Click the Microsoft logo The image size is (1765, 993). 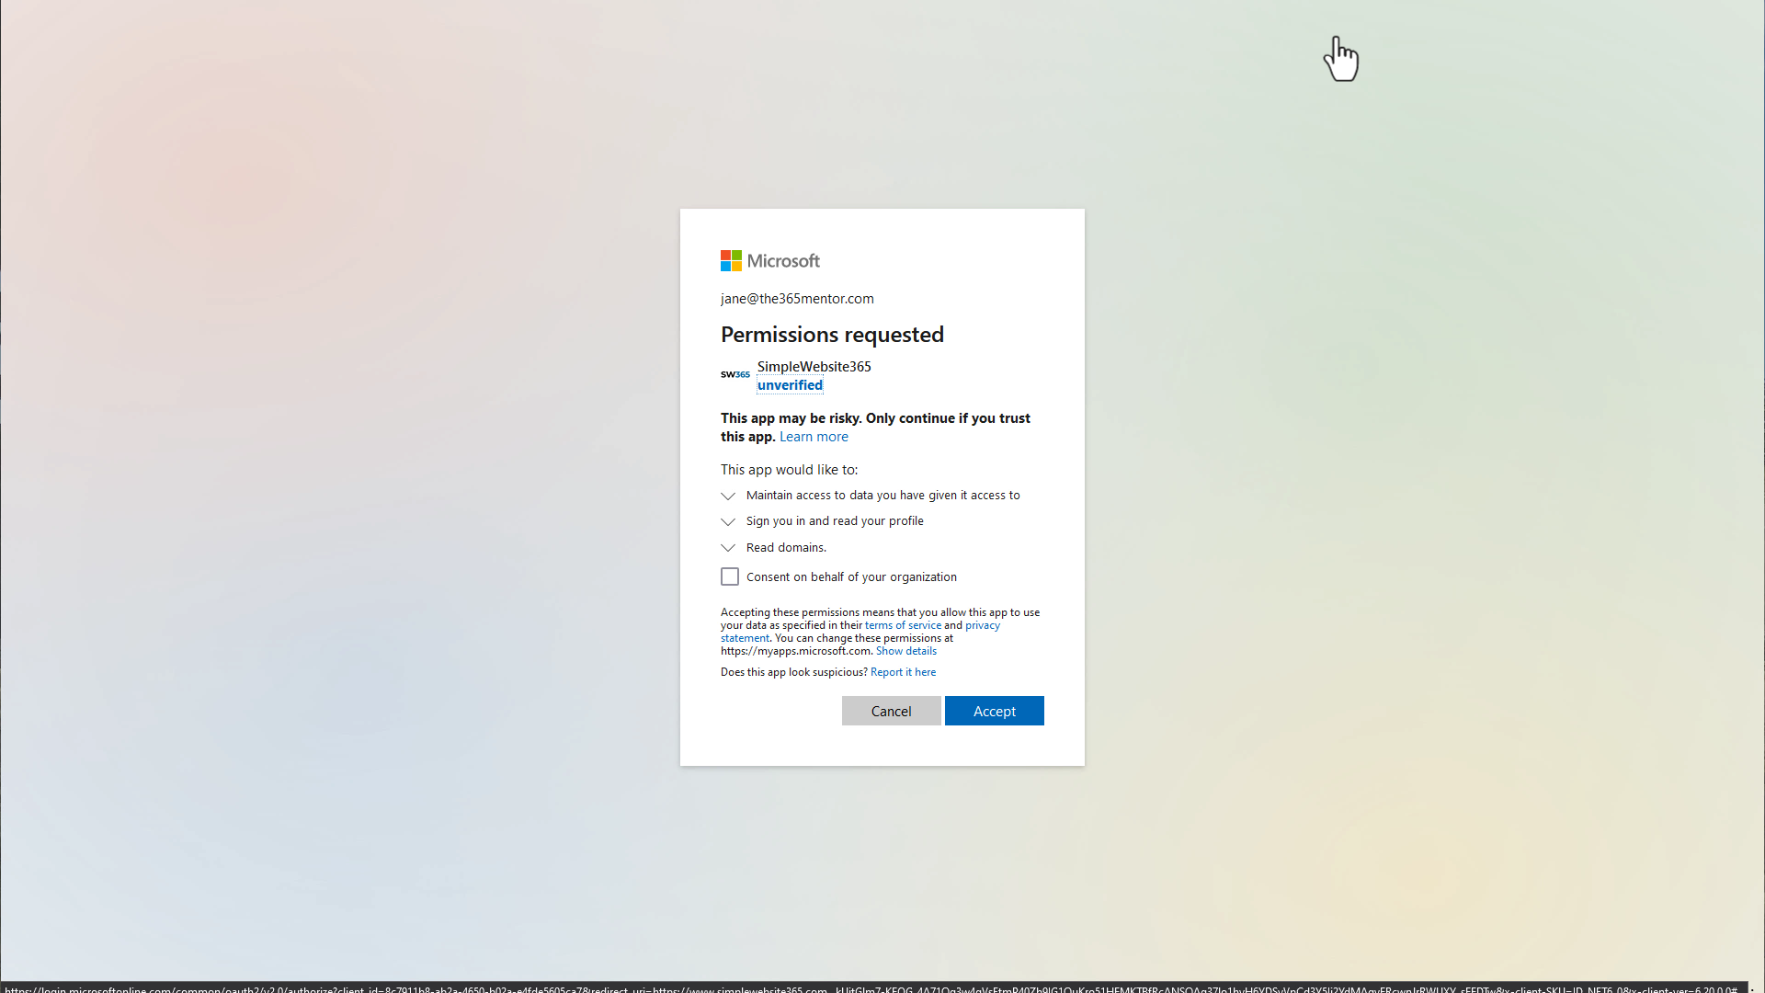click(769, 261)
